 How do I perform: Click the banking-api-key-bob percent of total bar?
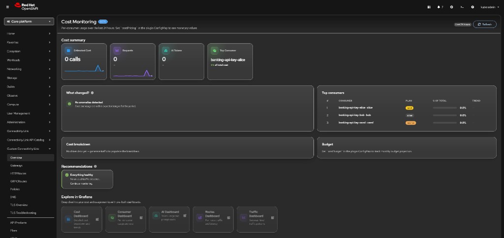click(x=445, y=115)
